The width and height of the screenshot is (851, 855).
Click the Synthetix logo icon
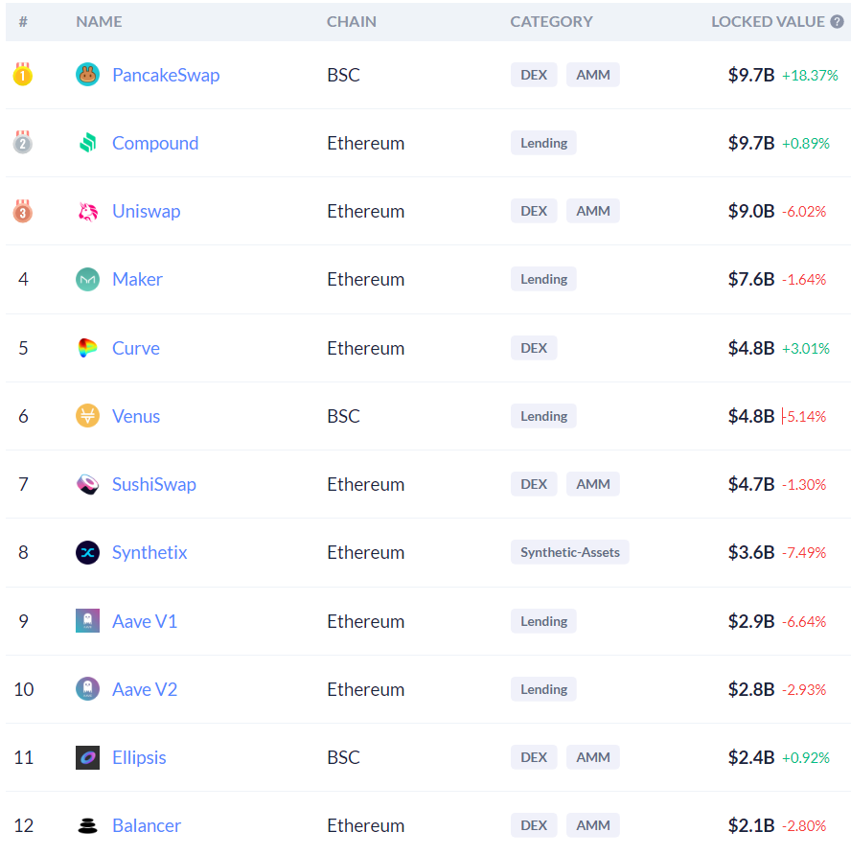pyautogui.click(x=87, y=552)
